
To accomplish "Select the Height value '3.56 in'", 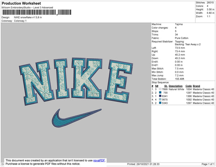I will pyautogui.click(x=210, y=9).
